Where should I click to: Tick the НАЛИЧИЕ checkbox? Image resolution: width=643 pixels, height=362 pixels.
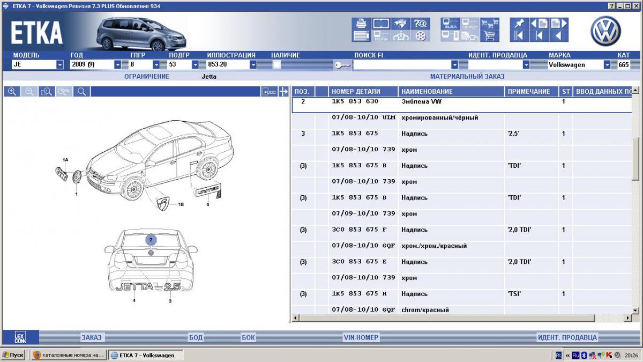276,64
